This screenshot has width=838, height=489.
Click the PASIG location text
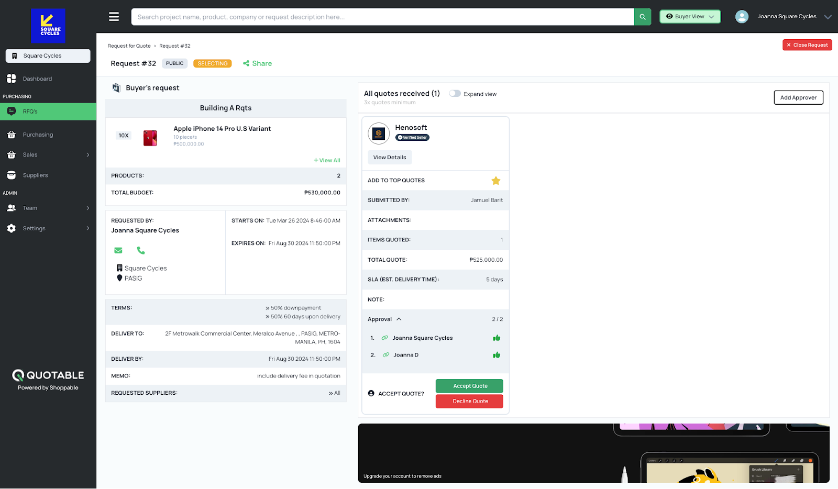(x=133, y=278)
